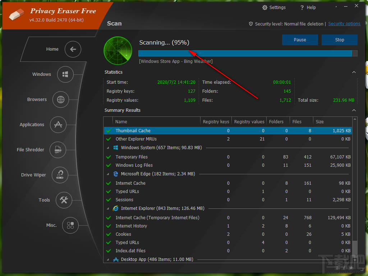Open the File Shredder icon
Image resolution: width=368 pixels, height=276 pixels.
(58, 150)
